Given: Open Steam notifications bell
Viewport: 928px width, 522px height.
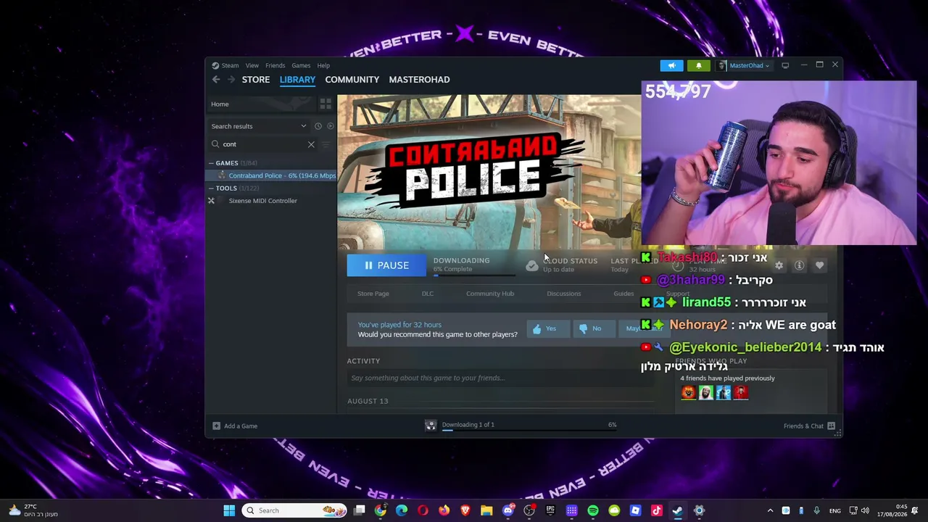Looking at the screenshot, I should click(699, 65).
